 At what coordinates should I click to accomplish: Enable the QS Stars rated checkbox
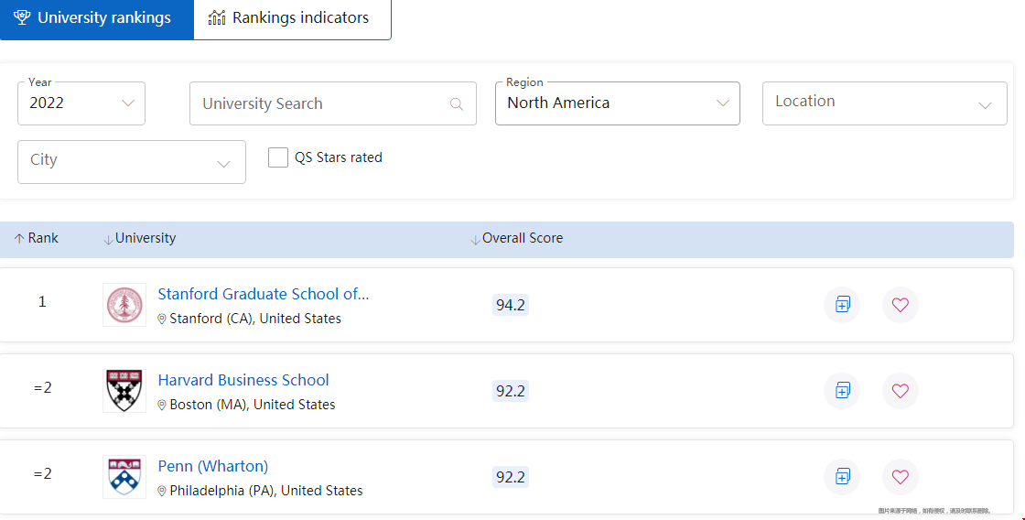click(278, 157)
